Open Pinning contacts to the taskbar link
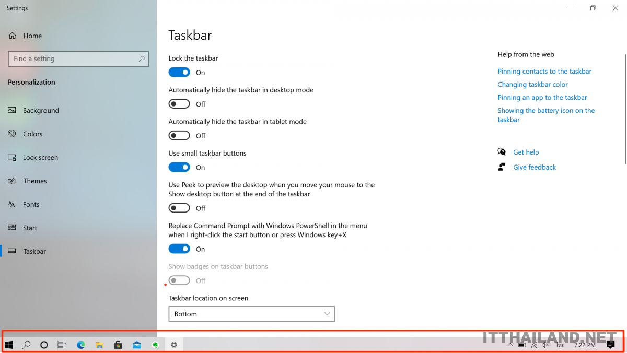Viewport: 627px width, 353px height. (x=544, y=71)
